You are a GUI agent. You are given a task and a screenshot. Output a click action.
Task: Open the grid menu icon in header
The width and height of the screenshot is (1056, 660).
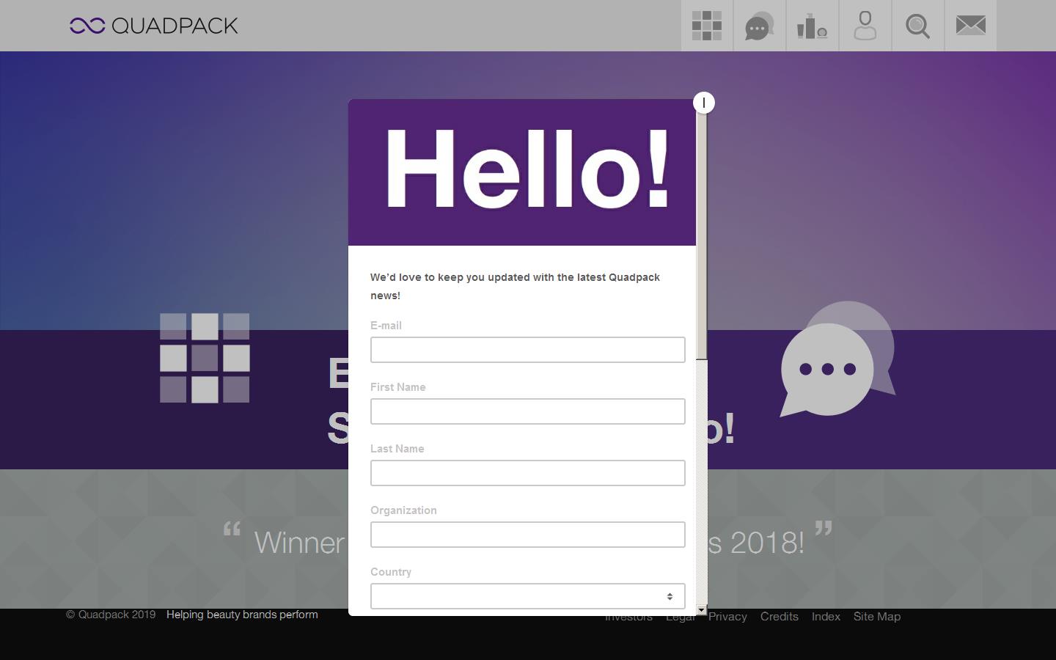(707, 26)
